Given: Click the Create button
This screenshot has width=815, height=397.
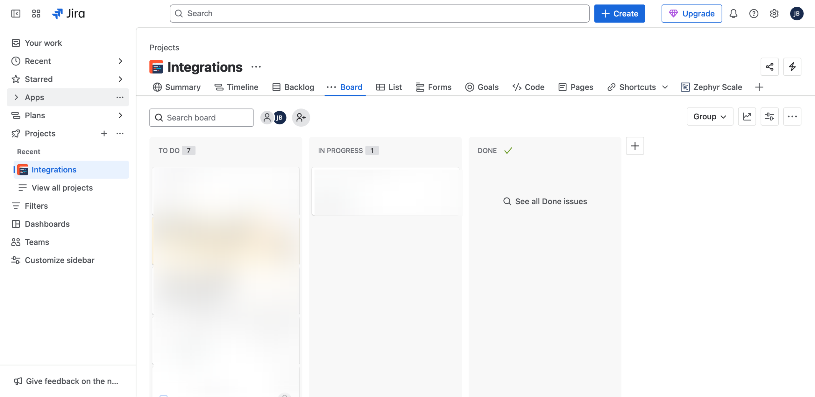Looking at the screenshot, I should (x=619, y=13).
